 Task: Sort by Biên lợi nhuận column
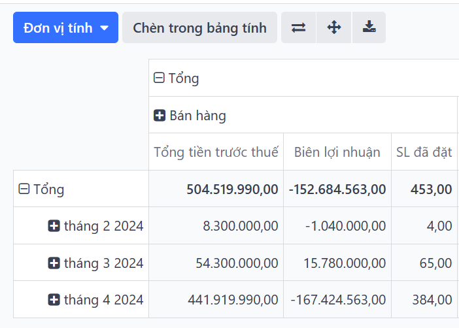tap(337, 152)
